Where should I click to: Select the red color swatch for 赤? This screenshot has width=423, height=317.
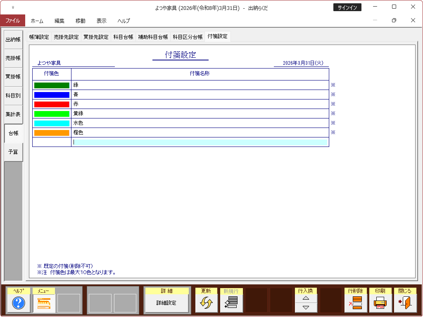click(52, 104)
